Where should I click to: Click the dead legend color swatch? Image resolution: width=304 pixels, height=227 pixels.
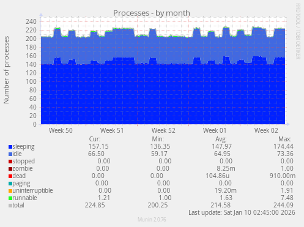coord(10,176)
